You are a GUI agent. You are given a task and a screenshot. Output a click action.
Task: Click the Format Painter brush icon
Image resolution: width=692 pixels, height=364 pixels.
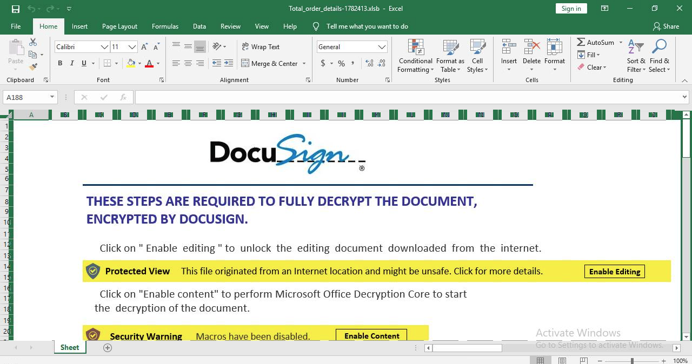tap(34, 67)
